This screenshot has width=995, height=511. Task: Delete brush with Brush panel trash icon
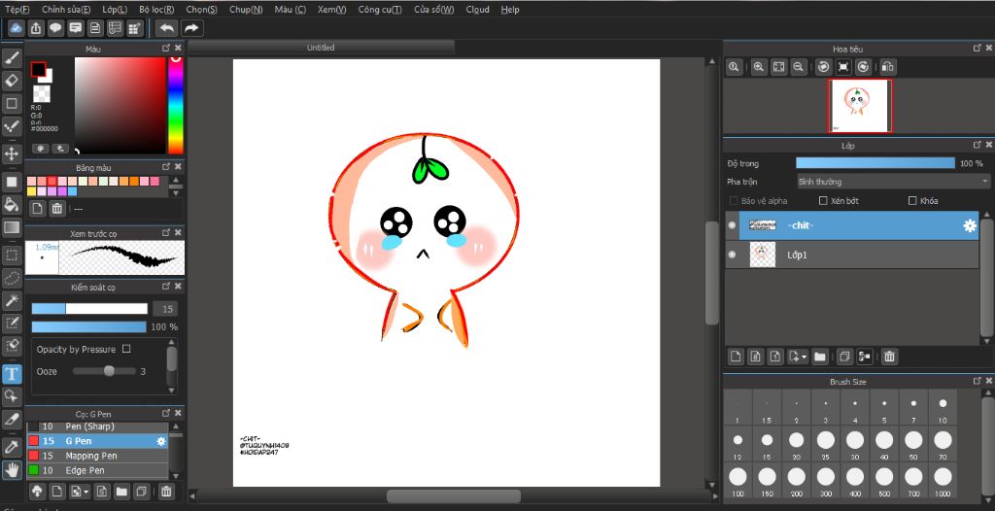(165, 491)
